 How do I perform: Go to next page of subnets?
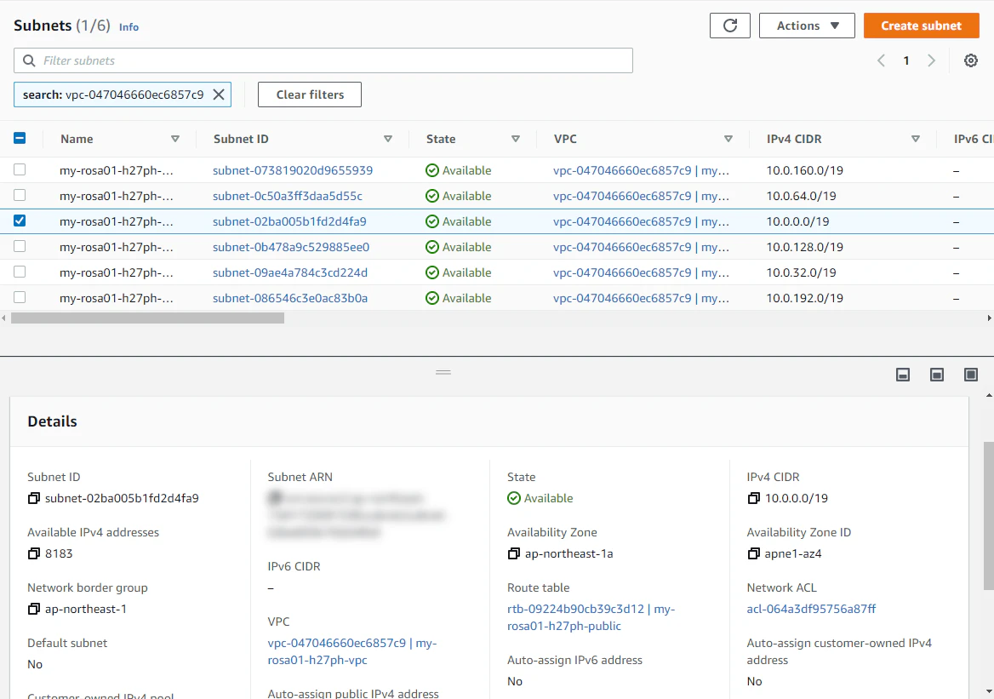931,60
